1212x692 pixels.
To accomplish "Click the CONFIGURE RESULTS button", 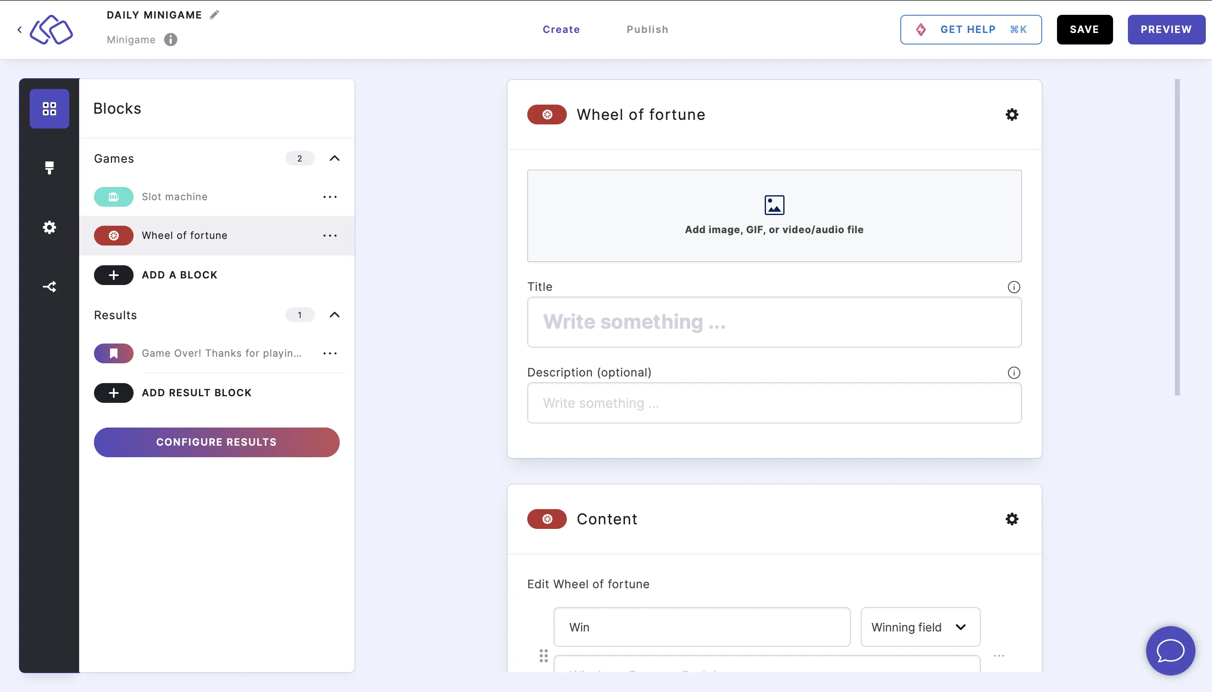I will [216, 442].
